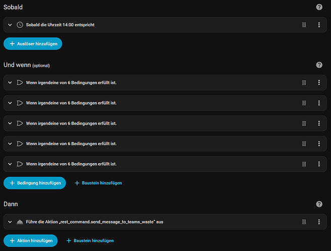
Task: Expand the second condition row chevron
Action: [x=10, y=103]
